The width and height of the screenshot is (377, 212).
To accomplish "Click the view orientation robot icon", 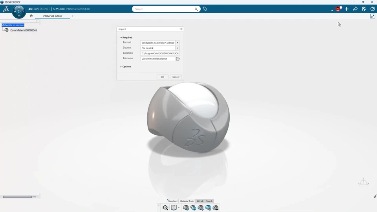I will (364, 182).
